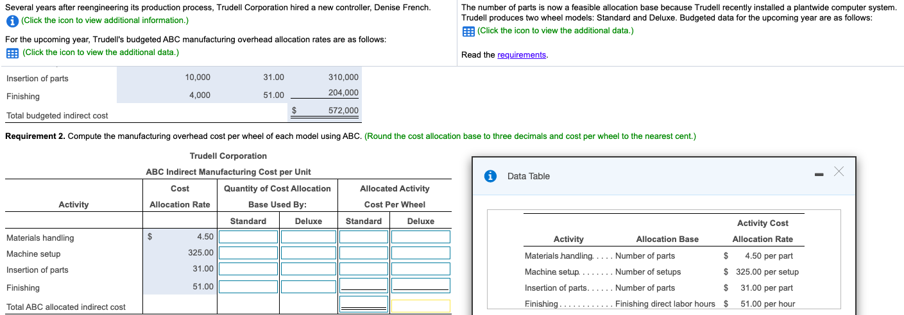Click 'view the additional data' under budgeted data
The image size is (904, 315).
pos(556,31)
